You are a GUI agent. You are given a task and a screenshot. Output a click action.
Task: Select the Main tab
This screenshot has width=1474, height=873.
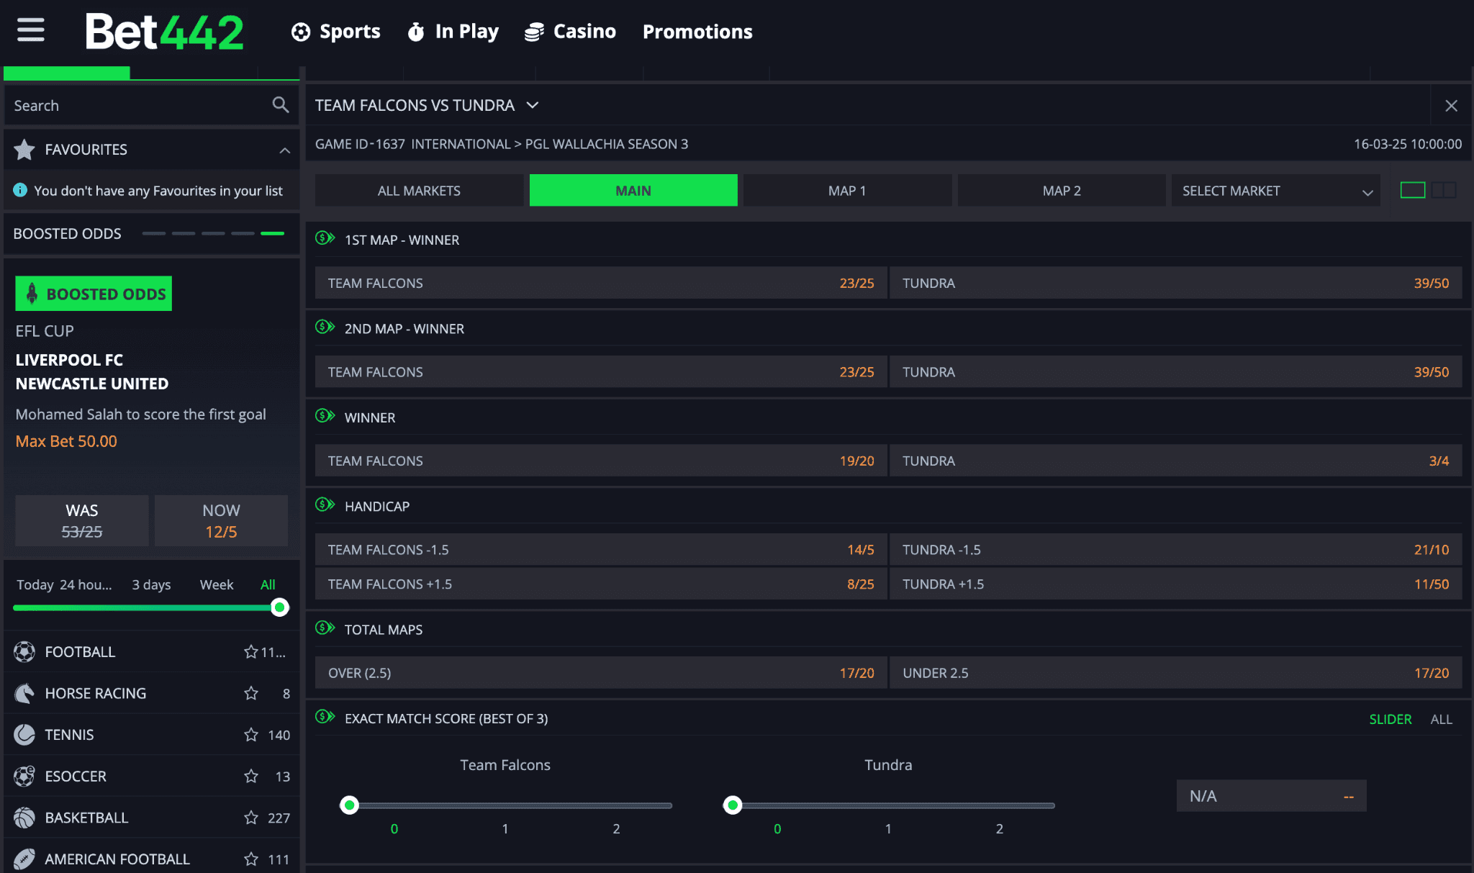(x=633, y=191)
